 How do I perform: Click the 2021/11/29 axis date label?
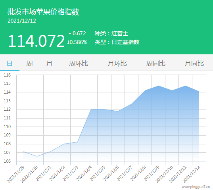pos(15,174)
